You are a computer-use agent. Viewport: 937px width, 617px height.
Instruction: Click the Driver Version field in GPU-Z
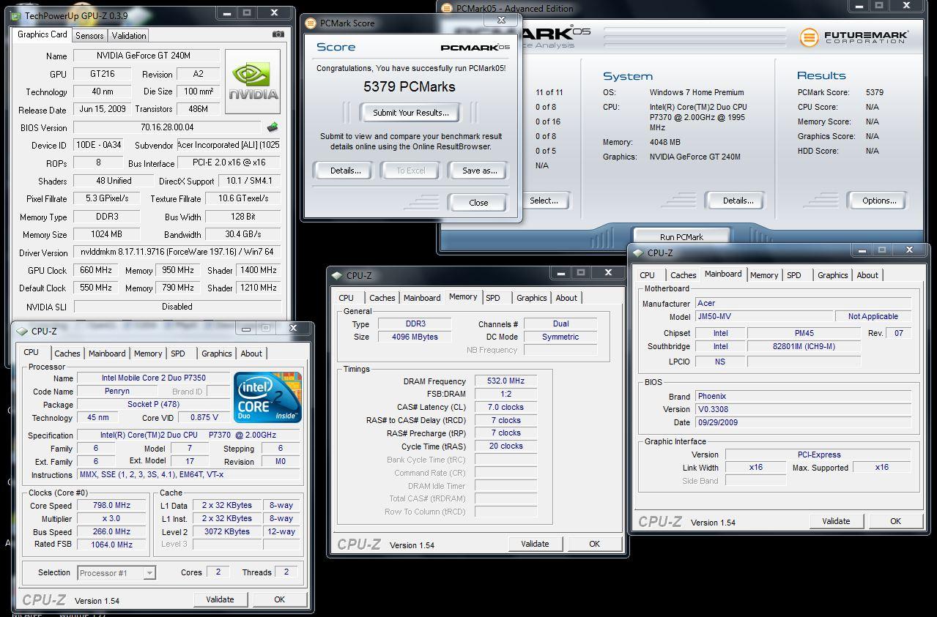coord(177,253)
